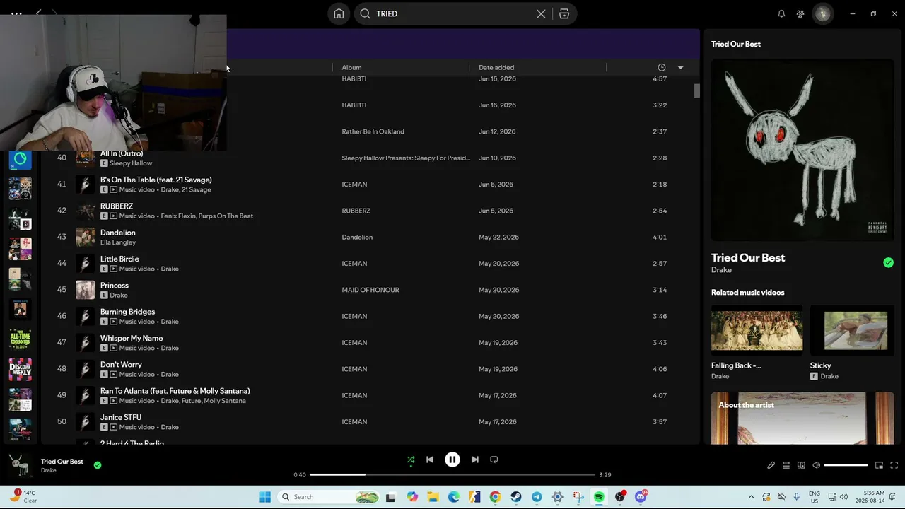Show hidden system tray icons
Viewport: 905px width, 509px height.
click(751, 497)
